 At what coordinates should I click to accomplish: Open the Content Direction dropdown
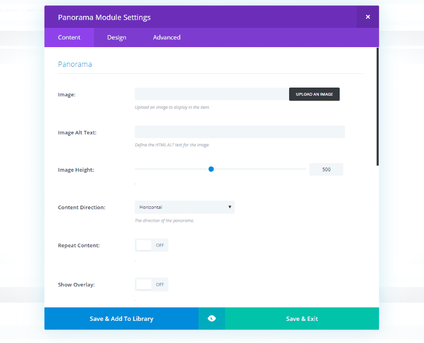(x=184, y=207)
